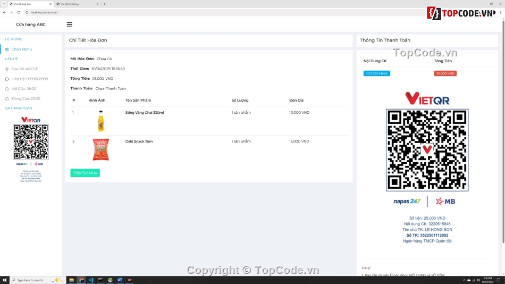This screenshot has width=505, height=284.
Task: Click Cửa hàng ABC store title
Action: coord(31,24)
